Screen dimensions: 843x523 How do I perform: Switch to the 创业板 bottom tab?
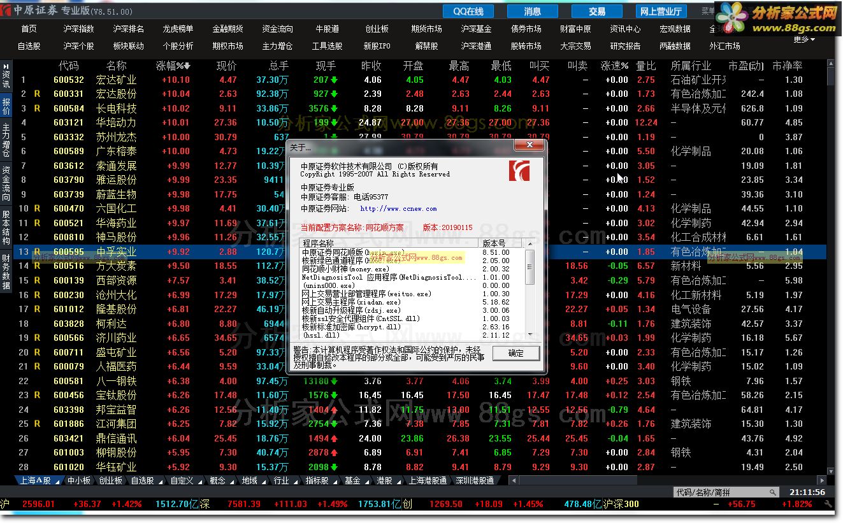pos(110,481)
